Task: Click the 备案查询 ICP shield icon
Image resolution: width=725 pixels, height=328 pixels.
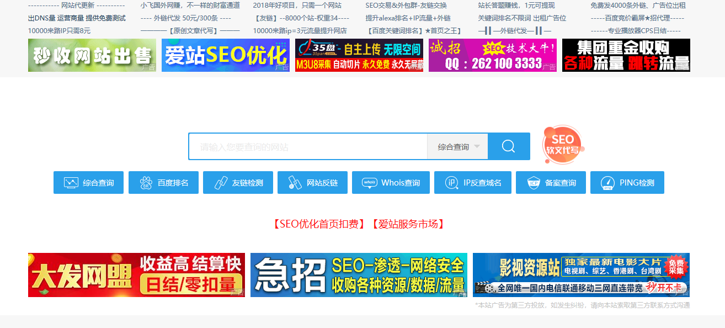Action: point(534,183)
